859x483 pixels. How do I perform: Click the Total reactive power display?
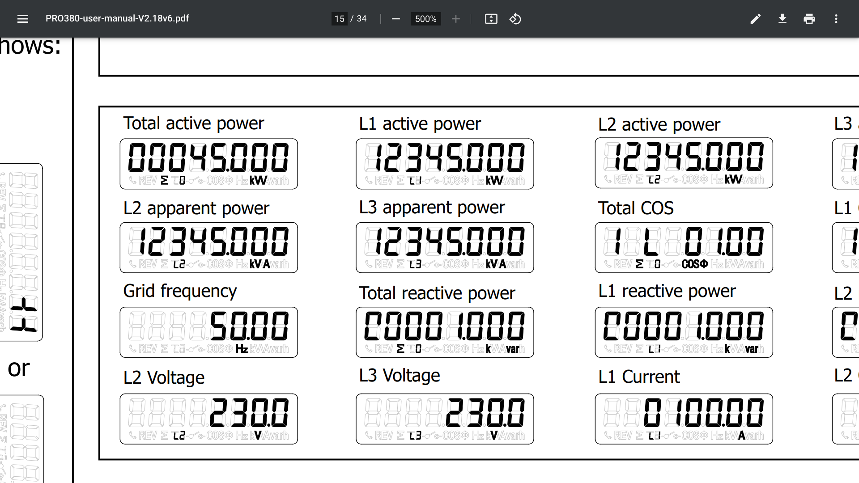click(444, 332)
